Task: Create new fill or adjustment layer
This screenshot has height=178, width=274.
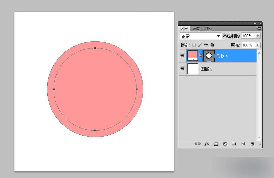Action: pyautogui.click(x=226, y=144)
